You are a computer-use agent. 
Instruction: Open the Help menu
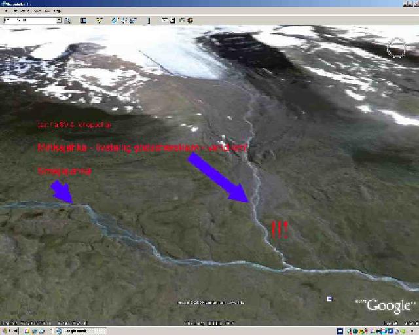click(x=58, y=10)
